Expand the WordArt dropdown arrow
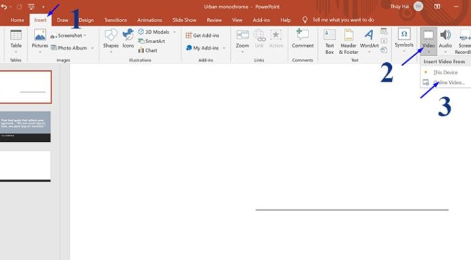Screen dimensions: 471x260 pos(369,52)
